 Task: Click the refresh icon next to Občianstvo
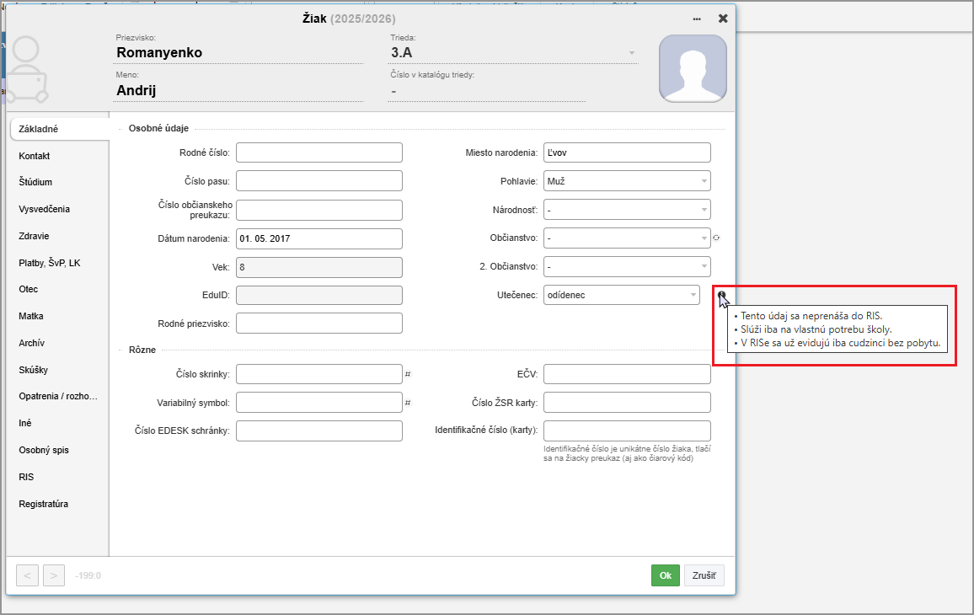(x=716, y=238)
